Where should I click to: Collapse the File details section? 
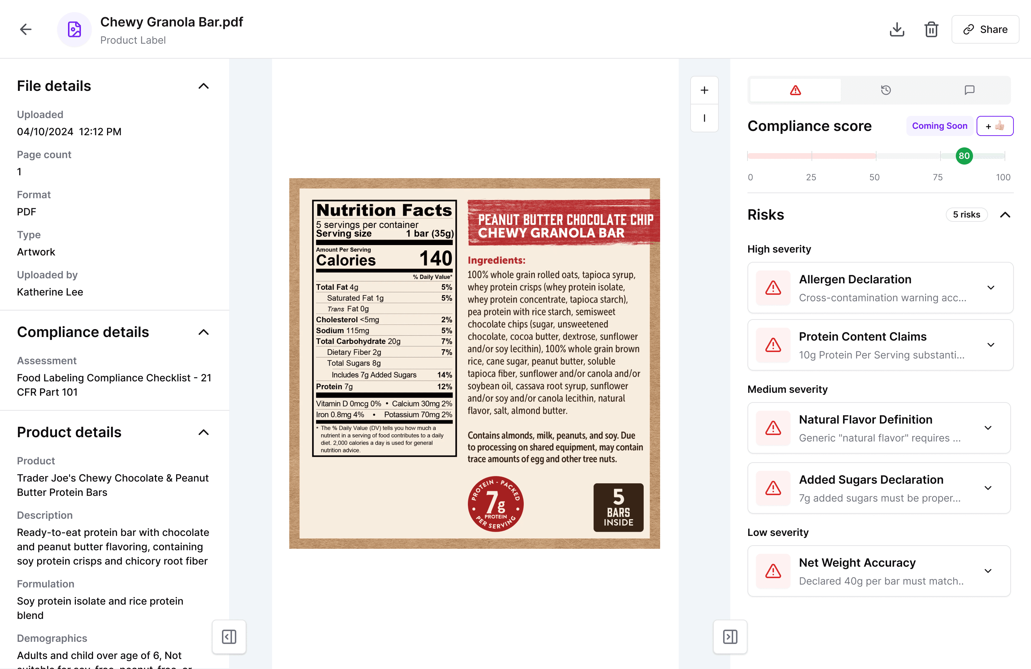point(204,86)
